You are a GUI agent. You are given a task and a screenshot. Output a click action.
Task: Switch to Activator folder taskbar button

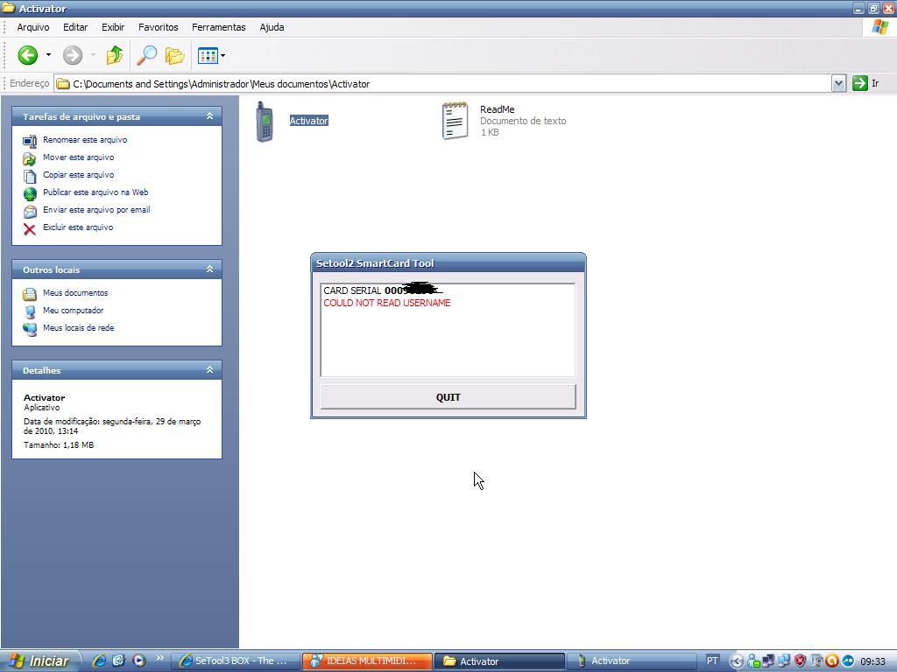tap(498, 661)
